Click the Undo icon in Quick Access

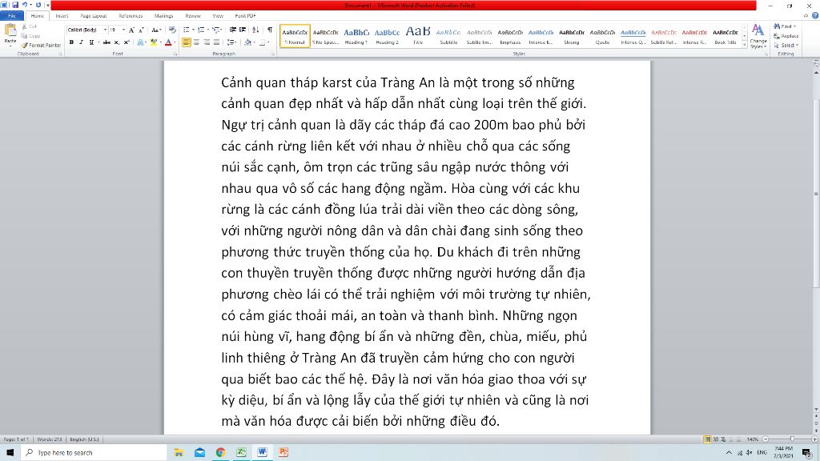(x=25, y=6)
